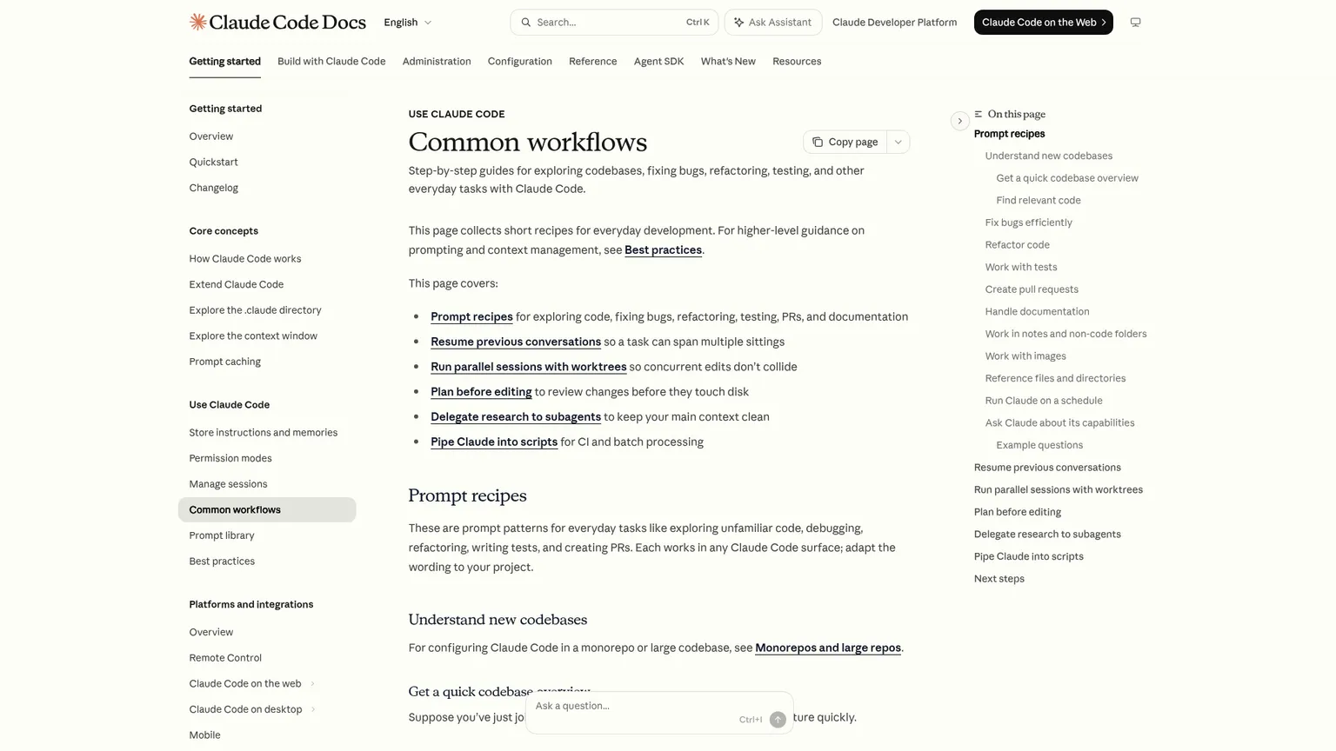The image size is (1336, 751).
Task: Collapse the On this page sidebar arrow
Action: (x=959, y=121)
